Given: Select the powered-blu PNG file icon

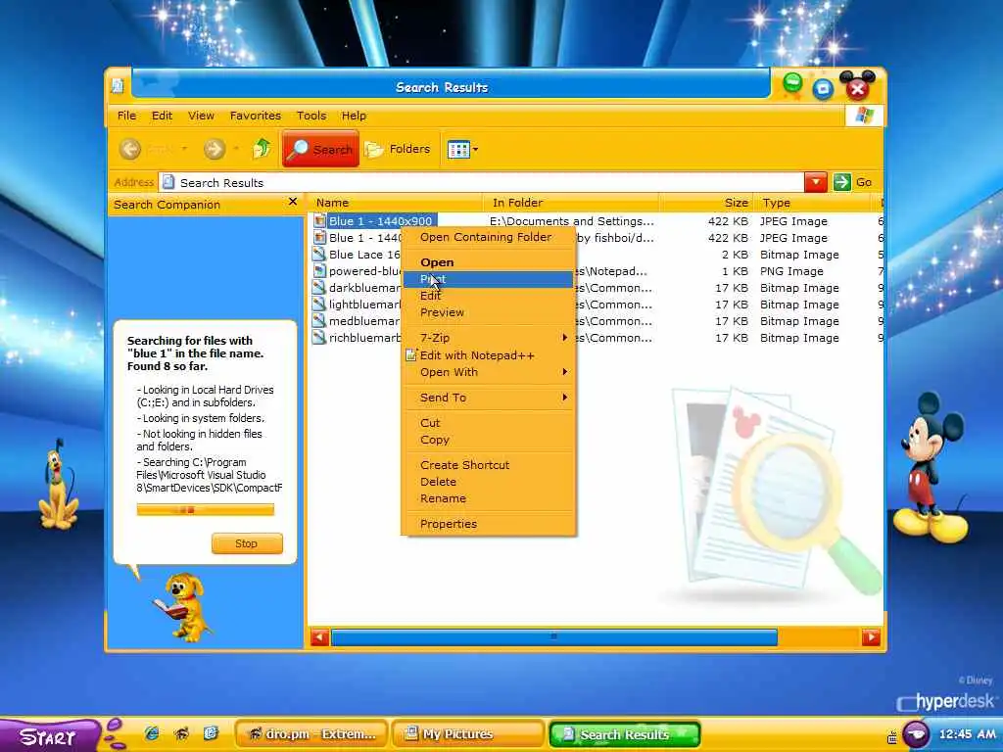Looking at the screenshot, I should [319, 271].
